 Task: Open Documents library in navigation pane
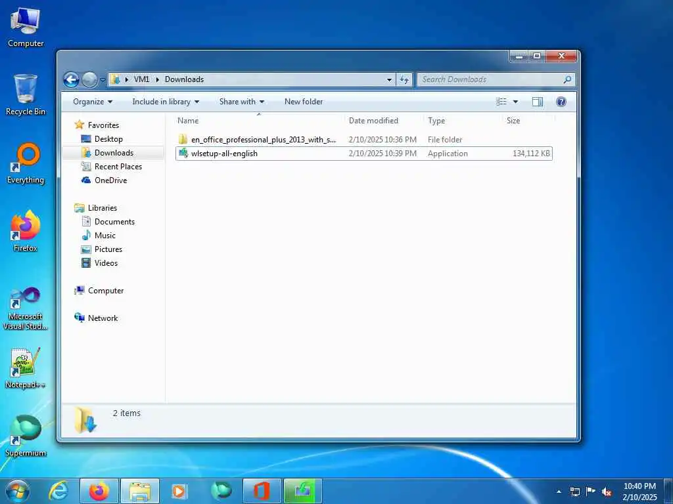click(114, 222)
